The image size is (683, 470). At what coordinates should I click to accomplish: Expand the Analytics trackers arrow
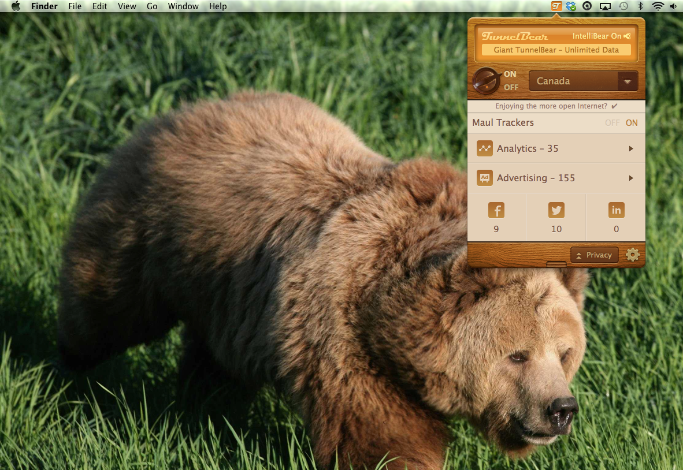tap(631, 149)
